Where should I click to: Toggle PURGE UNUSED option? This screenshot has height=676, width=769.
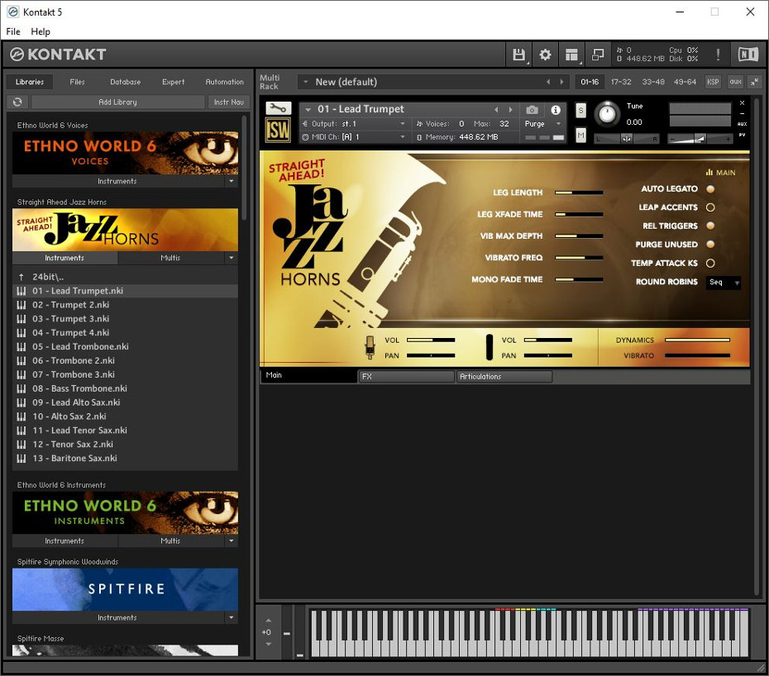pos(710,245)
